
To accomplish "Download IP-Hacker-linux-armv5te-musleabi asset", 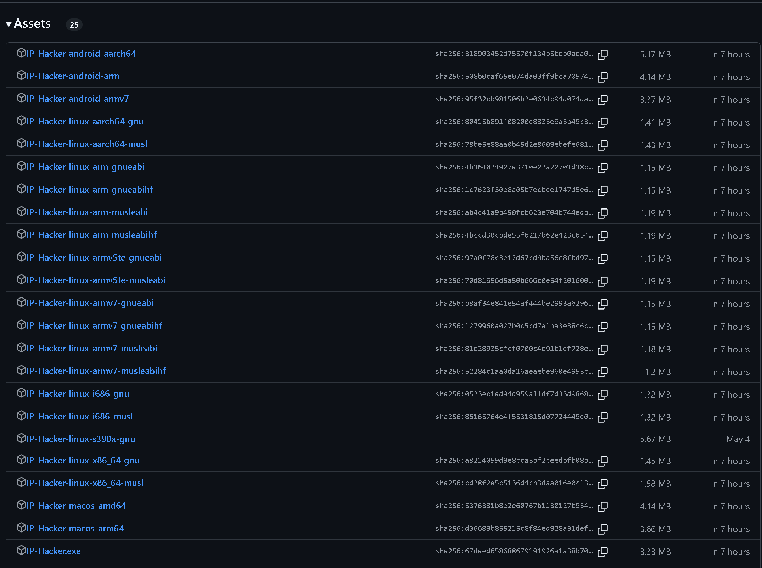I will pos(96,280).
